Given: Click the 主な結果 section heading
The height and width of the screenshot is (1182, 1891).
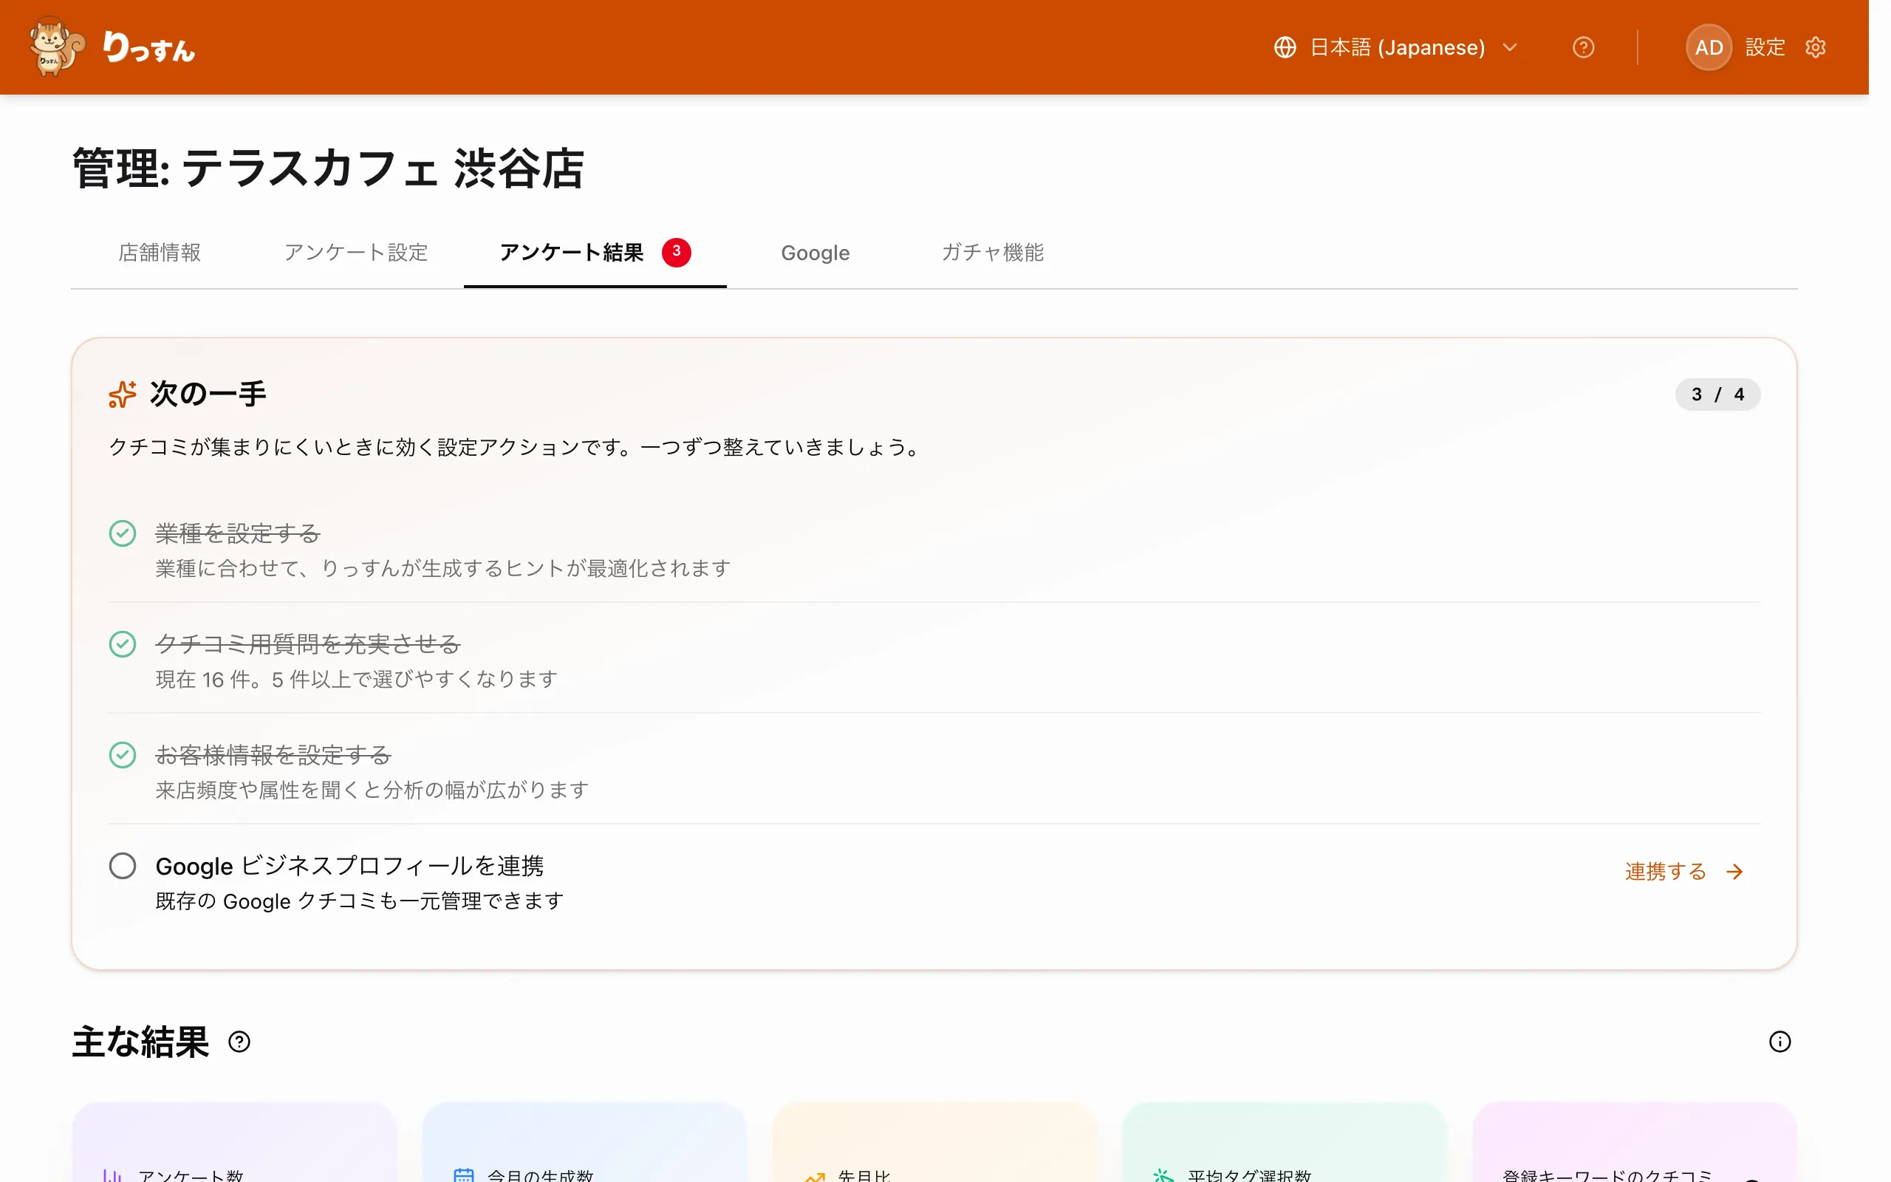Looking at the screenshot, I should 140,1042.
